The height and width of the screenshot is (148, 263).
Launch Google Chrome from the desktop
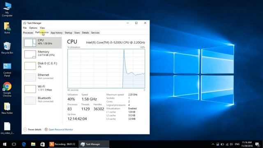click(x=7, y=90)
